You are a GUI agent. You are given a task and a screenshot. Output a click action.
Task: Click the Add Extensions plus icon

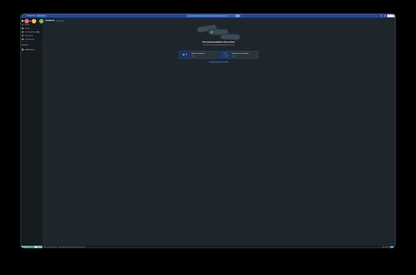point(23,49)
